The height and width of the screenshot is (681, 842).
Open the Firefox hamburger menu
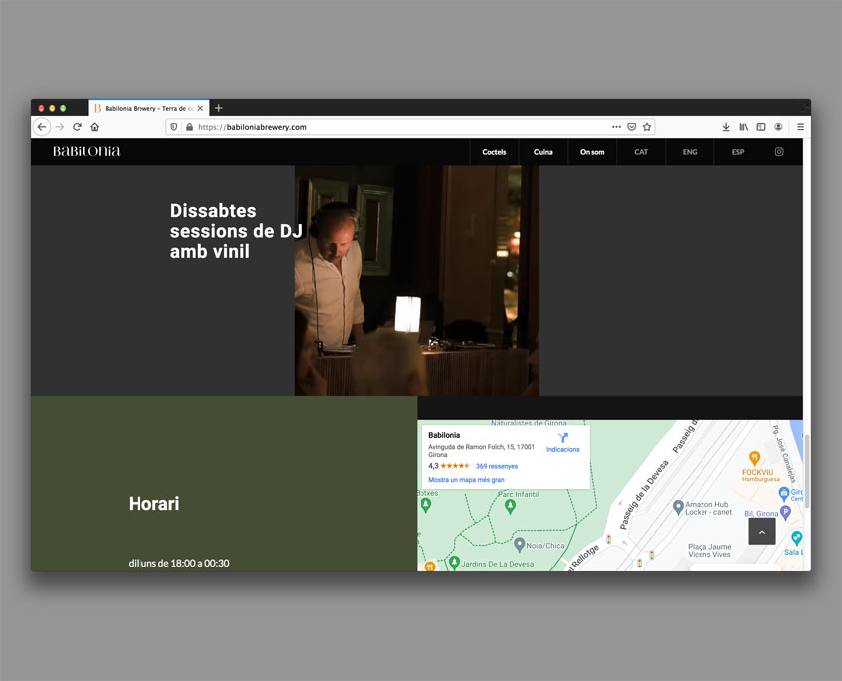click(x=800, y=127)
